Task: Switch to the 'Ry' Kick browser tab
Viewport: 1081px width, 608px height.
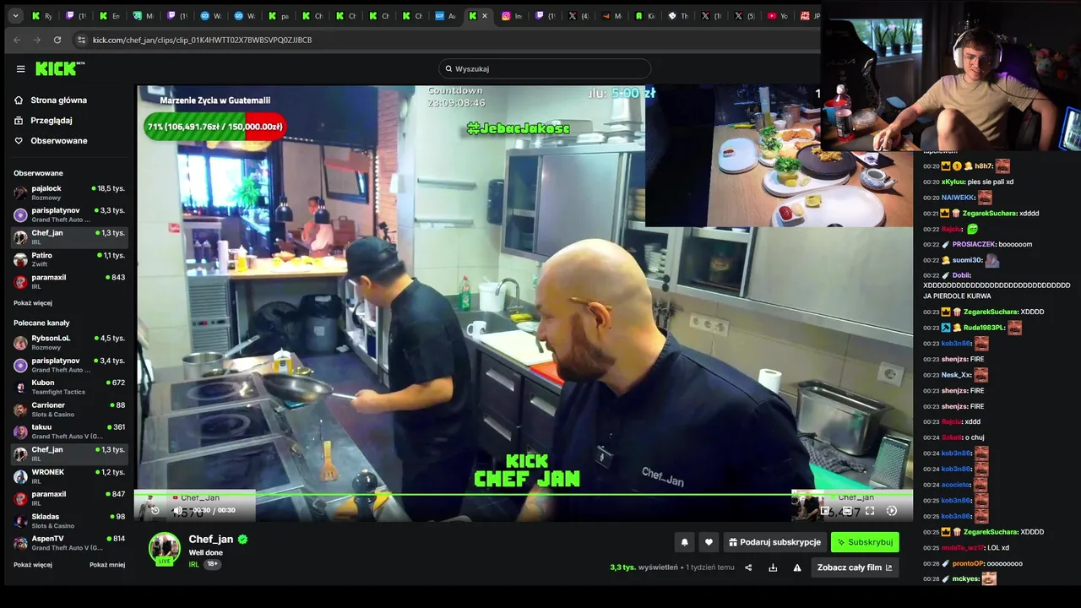Action: [42, 16]
